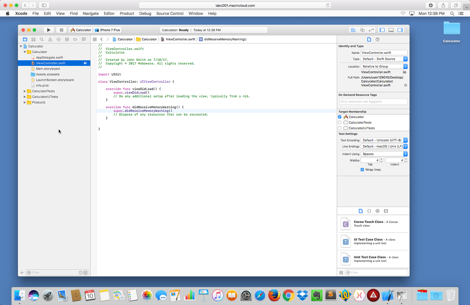Open the Debug menu
The image size is (470, 305).
pos(145,13)
